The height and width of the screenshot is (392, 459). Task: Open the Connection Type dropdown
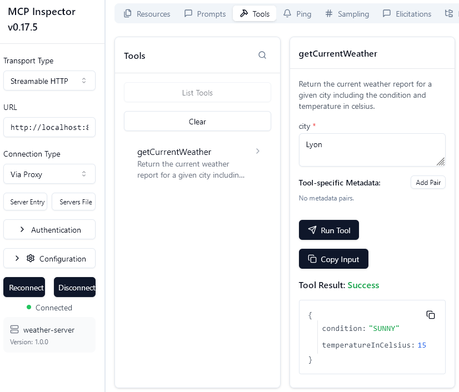pyautogui.click(x=49, y=174)
